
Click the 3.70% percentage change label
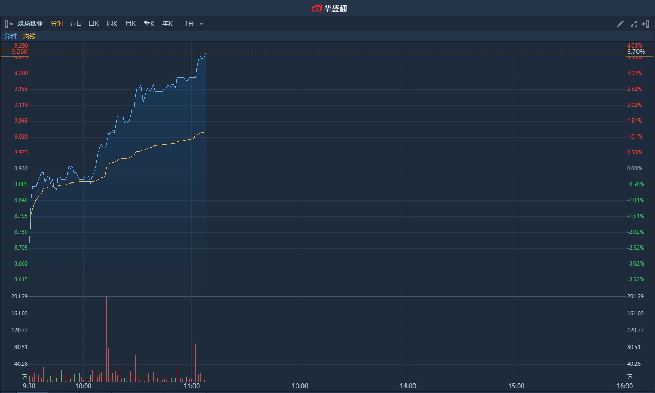click(x=639, y=52)
